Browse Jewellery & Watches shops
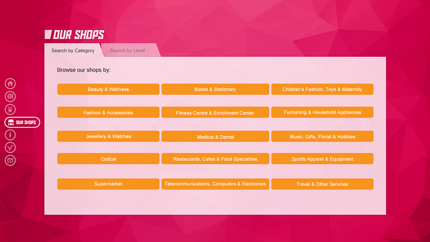Screen dimensions: 430x242 (x=108, y=136)
